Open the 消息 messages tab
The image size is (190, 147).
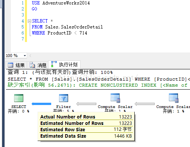tap(38, 65)
